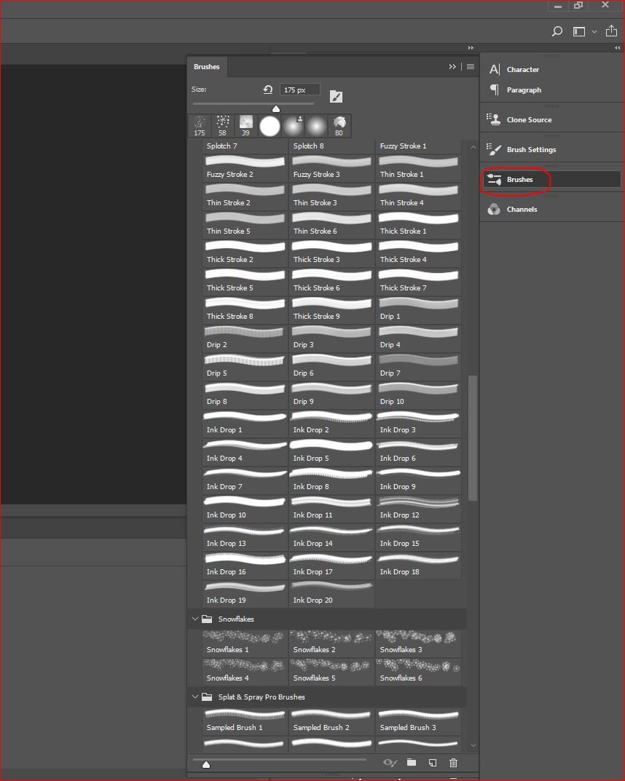
Task: Select recent brush preset sized 58
Action: [x=223, y=126]
